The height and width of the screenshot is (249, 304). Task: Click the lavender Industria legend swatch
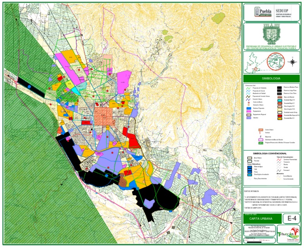click(x=249, y=118)
